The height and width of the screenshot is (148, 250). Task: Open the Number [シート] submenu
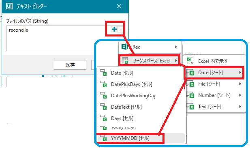[216, 95]
